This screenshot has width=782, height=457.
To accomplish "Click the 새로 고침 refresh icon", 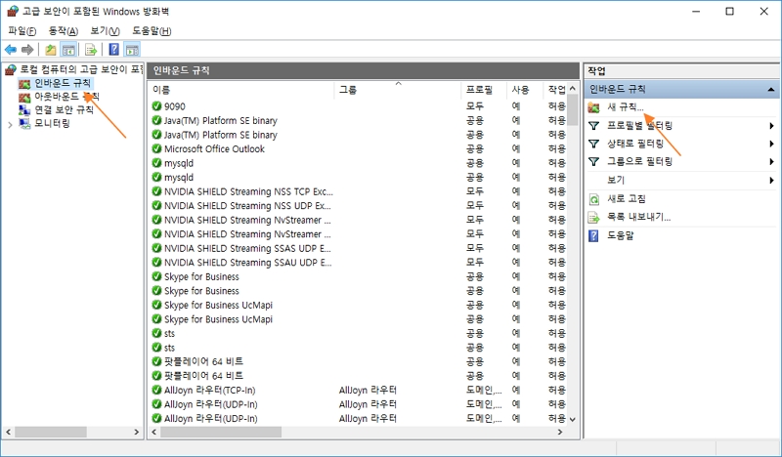I will (593, 199).
